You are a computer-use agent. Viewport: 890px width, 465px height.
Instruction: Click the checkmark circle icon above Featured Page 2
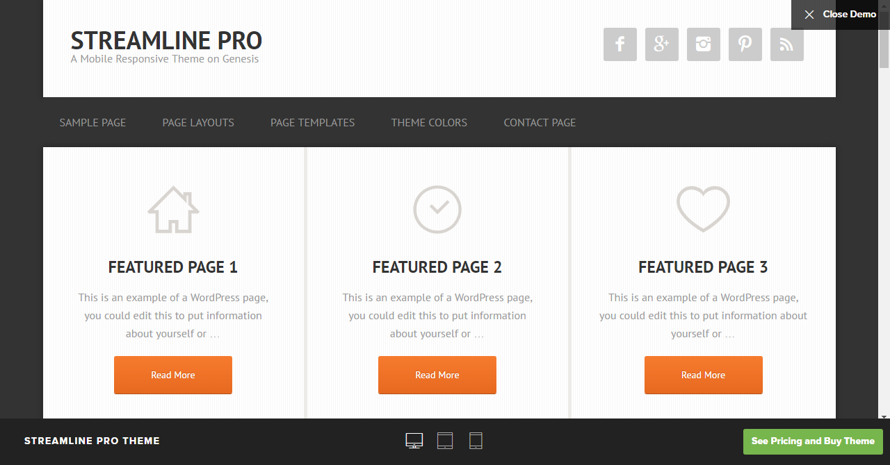[x=437, y=209]
